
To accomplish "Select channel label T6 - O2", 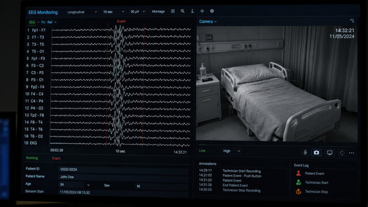I will [x=36, y=136].
